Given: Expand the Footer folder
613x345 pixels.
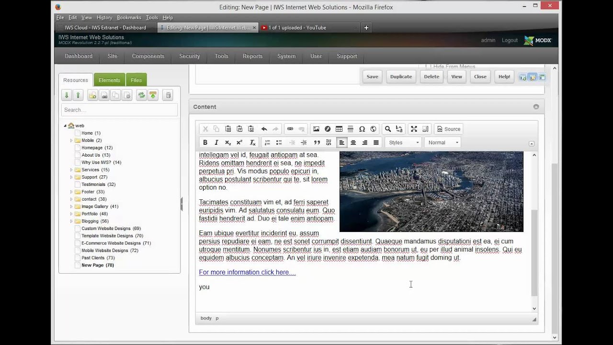Looking at the screenshot, I should 71,192.
